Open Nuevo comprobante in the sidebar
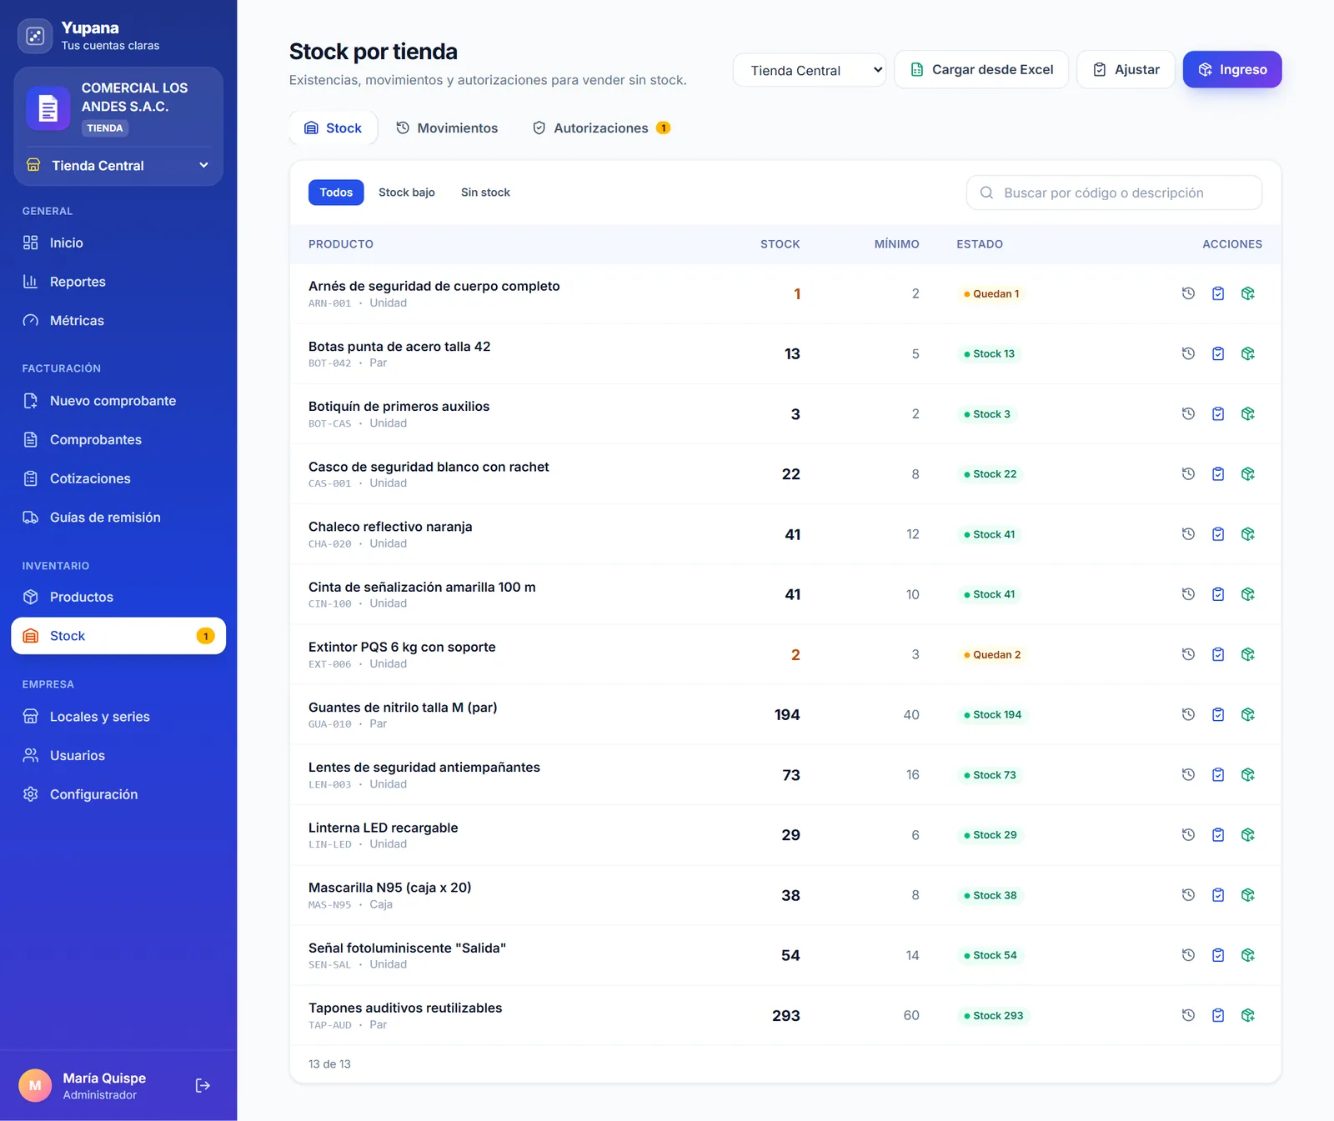This screenshot has width=1334, height=1121. coord(118,401)
